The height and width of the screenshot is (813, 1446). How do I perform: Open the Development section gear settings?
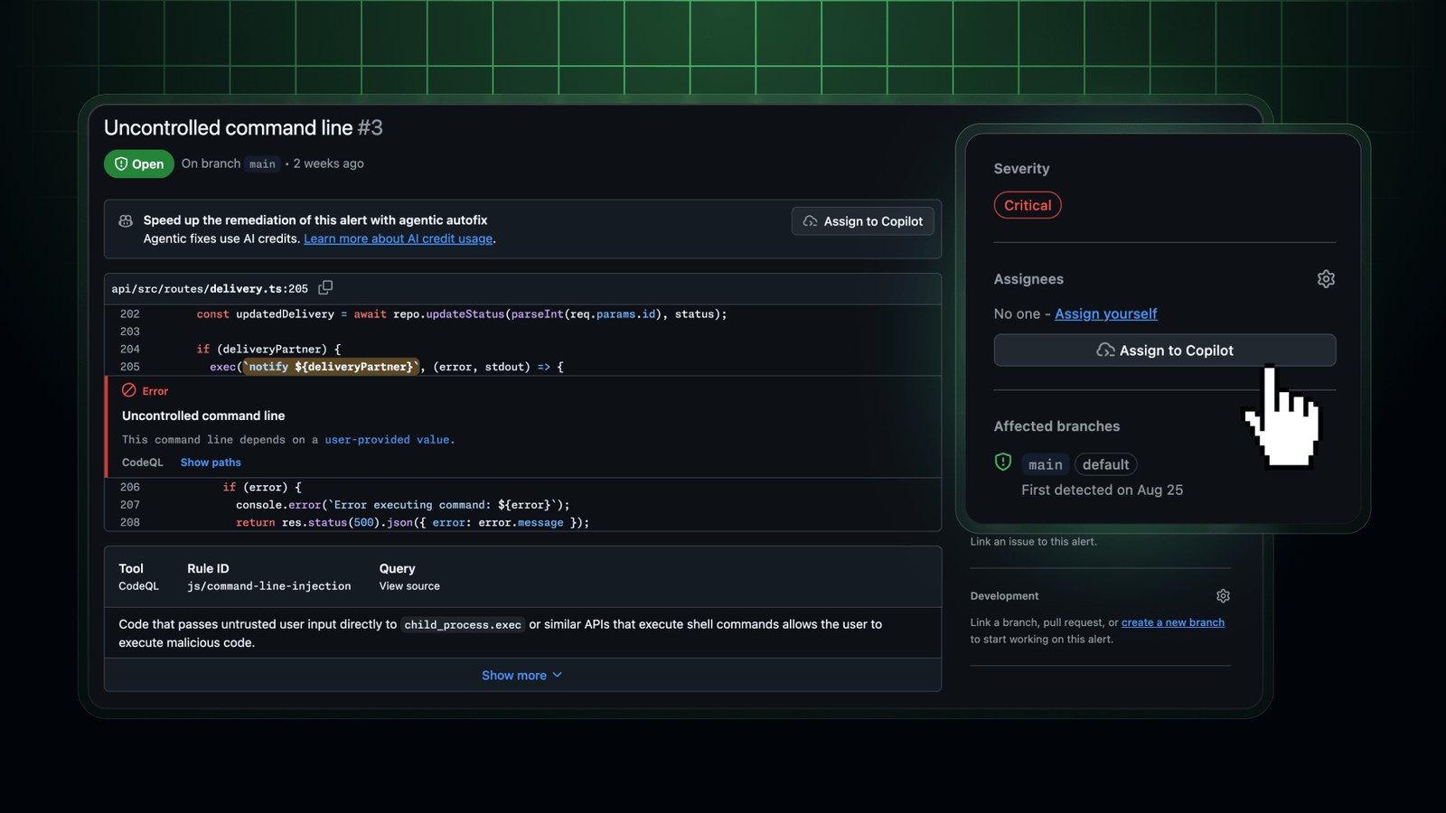click(x=1223, y=596)
